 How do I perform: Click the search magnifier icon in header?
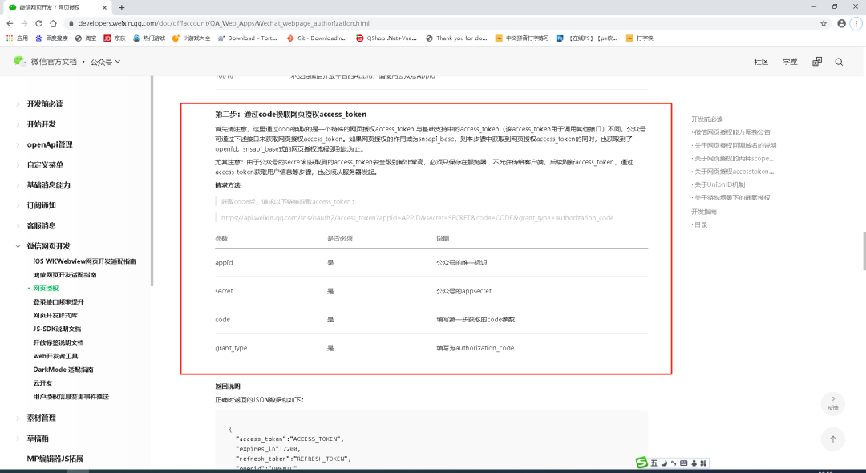(x=839, y=62)
